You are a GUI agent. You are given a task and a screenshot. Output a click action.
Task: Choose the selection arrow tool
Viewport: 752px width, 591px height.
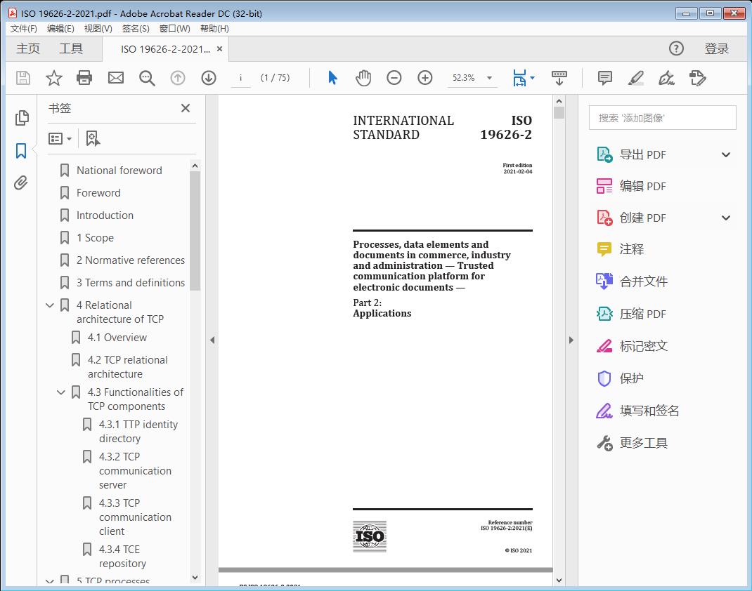[x=332, y=78]
